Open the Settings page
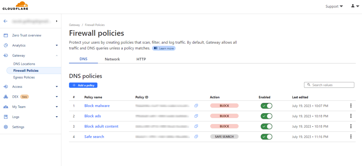 click(18, 127)
